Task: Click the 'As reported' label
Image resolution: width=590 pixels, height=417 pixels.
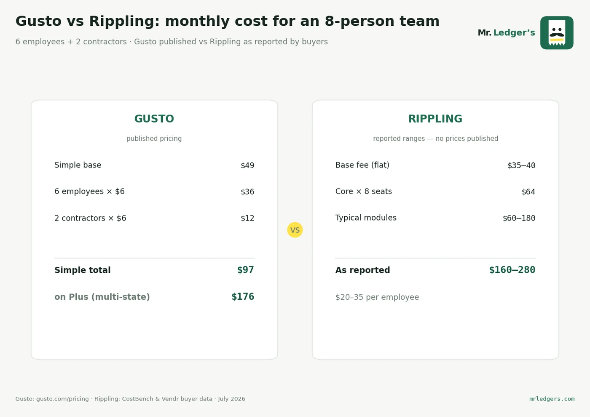Action: pos(363,270)
